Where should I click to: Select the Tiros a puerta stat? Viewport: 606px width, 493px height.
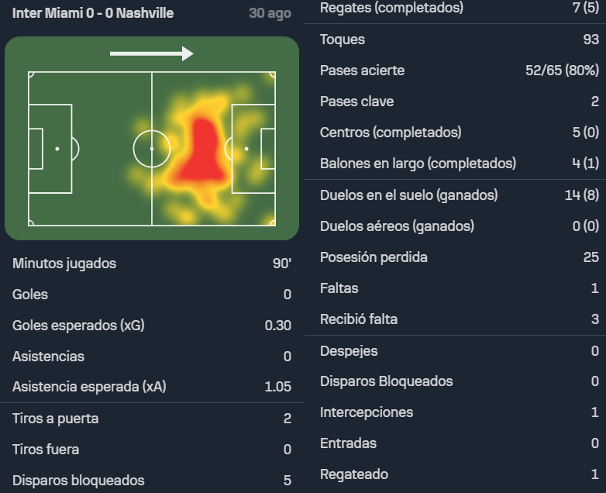click(152, 419)
